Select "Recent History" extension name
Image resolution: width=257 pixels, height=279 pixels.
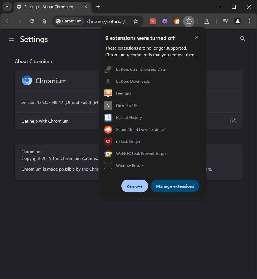(x=129, y=118)
